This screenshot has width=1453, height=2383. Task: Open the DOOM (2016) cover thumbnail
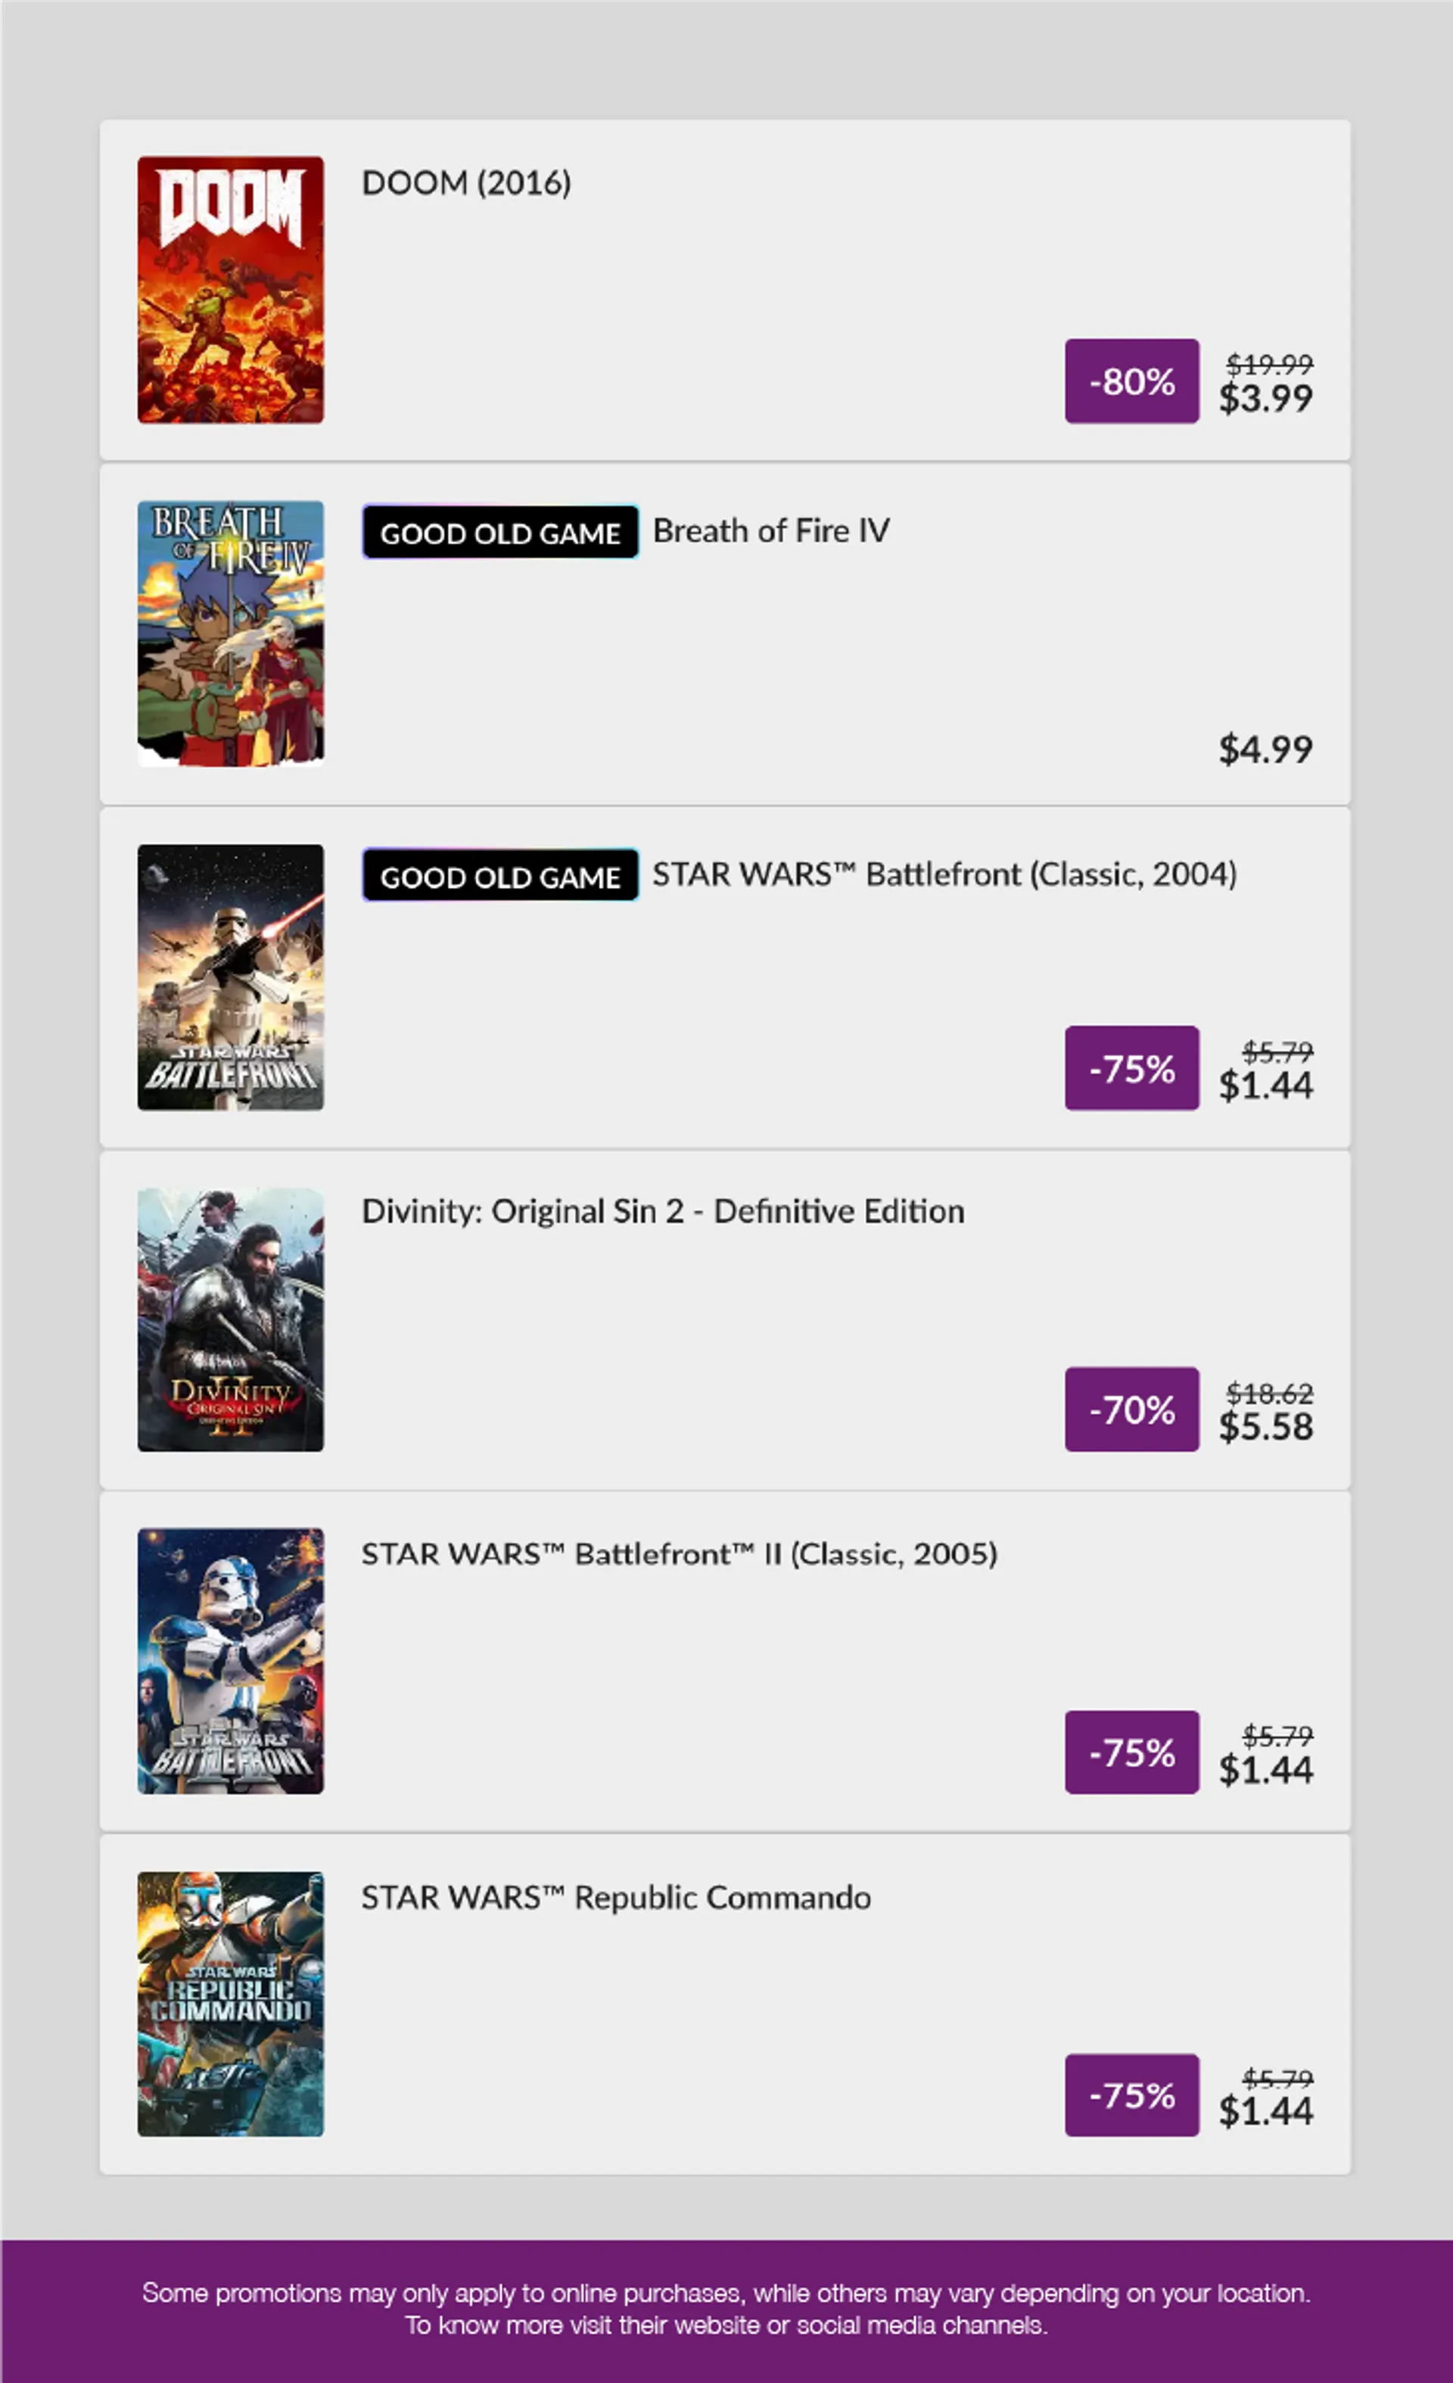tap(230, 290)
